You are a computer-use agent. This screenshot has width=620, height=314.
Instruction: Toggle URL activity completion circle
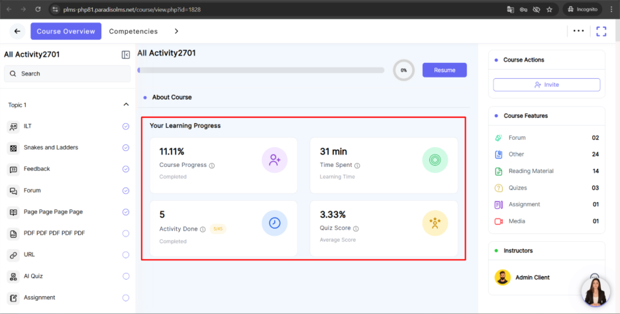pos(126,255)
